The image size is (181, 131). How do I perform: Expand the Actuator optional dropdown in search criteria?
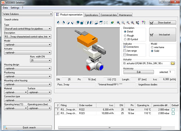(28, 53)
